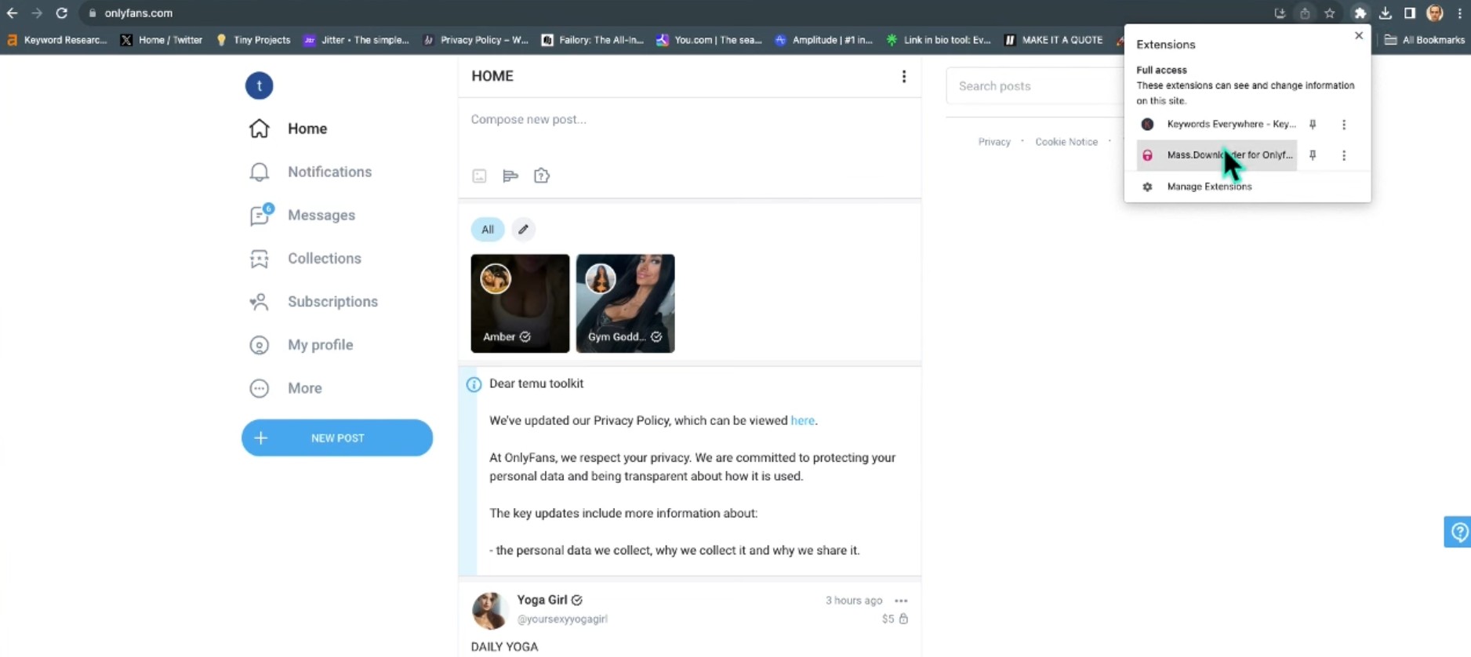Open the Home / Twitter bookmark

tap(162, 40)
